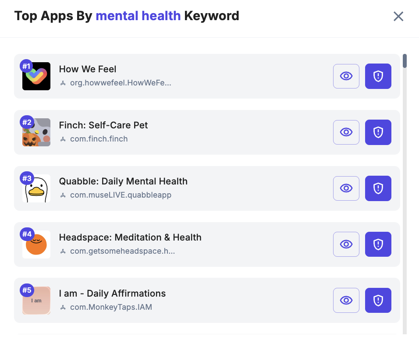The image size is (419, 347).
Task: Click the Finch Self-Care Pet app icon
Action: tap(36, 132)
